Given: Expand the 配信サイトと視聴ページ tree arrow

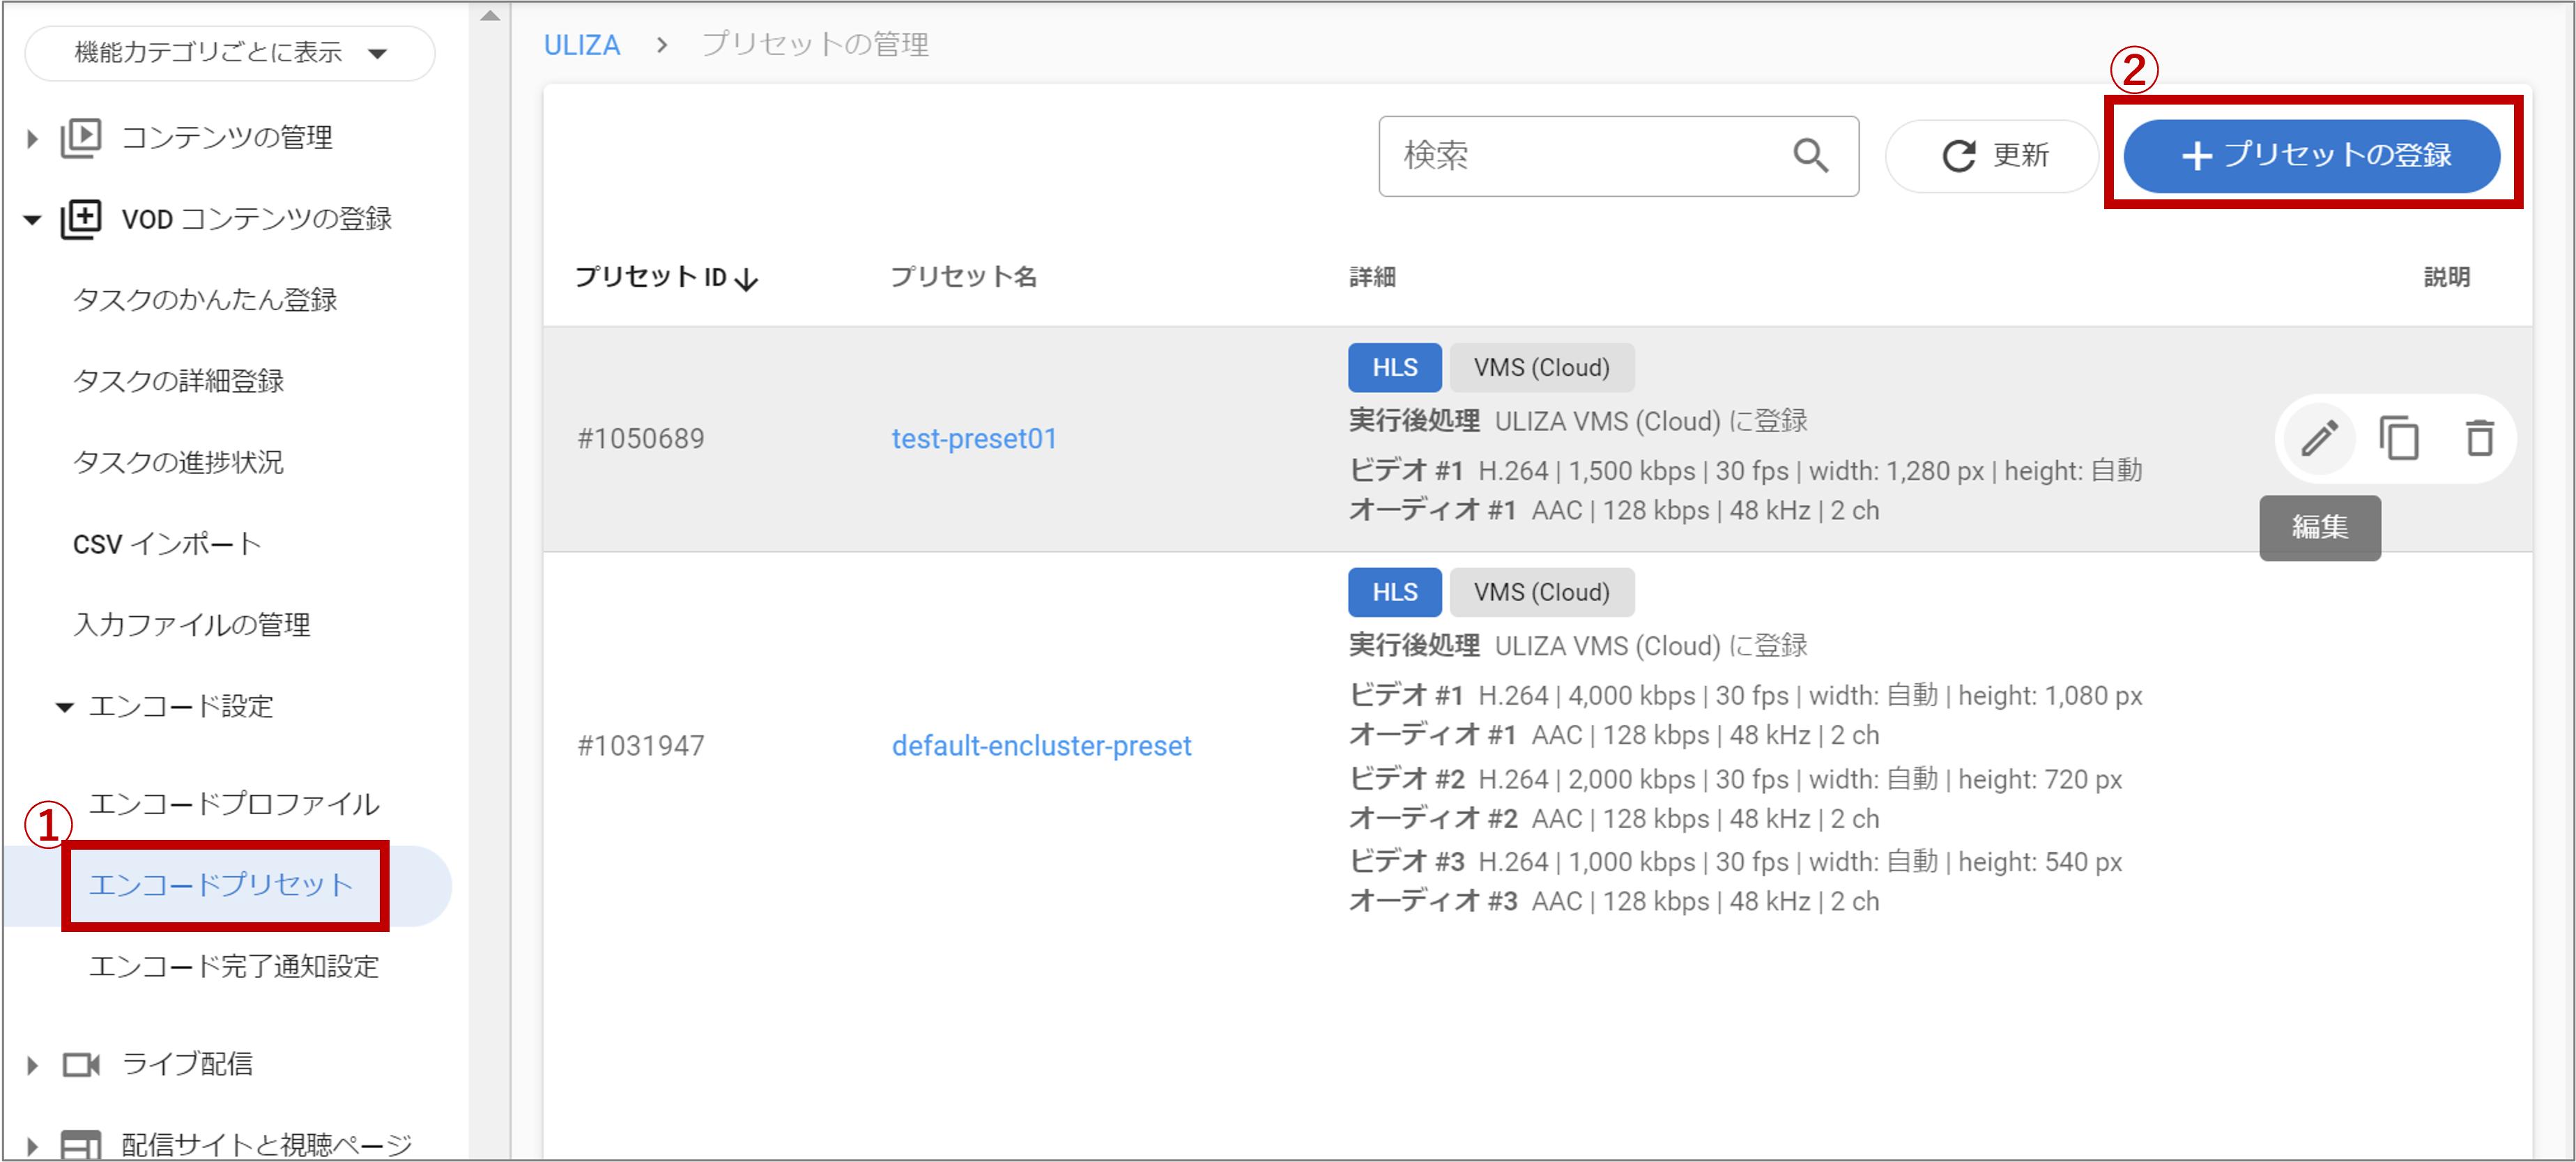Looking at the screenshot, I should (32, 1146).
